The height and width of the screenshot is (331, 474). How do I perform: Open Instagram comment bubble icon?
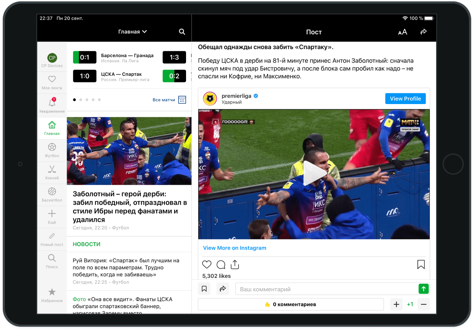point(221,265)
